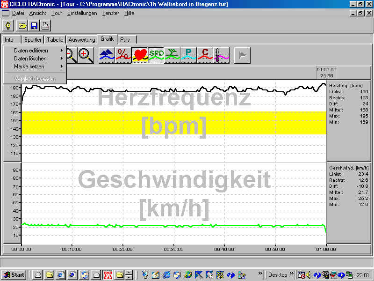Click the gradient percent curve icon
This screenshot has height=281, width=374.
tap(123, 55)
